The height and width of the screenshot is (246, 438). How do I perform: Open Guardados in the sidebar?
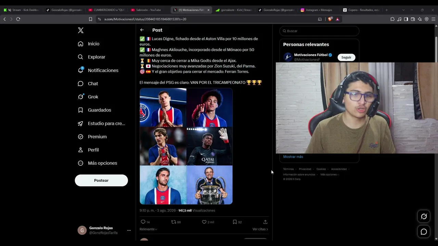(x=94, y=110)
